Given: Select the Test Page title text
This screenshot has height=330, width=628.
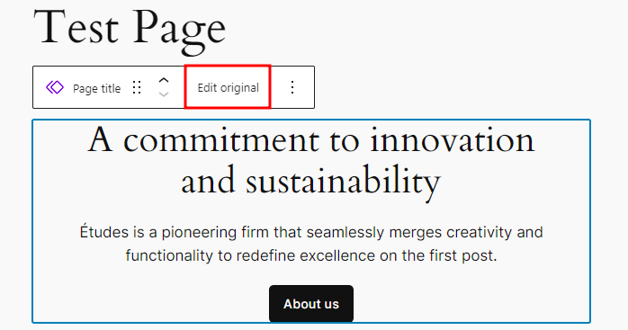Looking at the screenshot, I should point(130,30).
